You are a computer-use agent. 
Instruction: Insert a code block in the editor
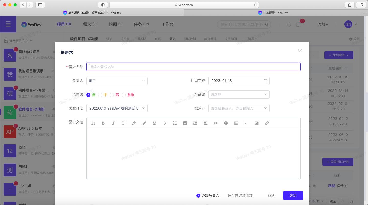point(246,123)
